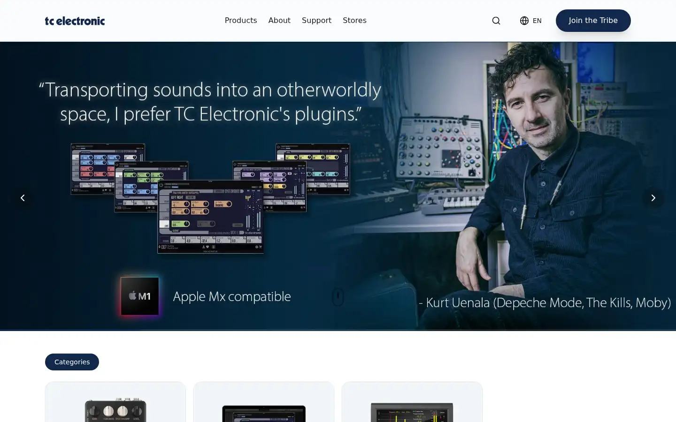This screenshot has width=676, height=422.
Task: Open the Products menu
Action: pos(241,21)
